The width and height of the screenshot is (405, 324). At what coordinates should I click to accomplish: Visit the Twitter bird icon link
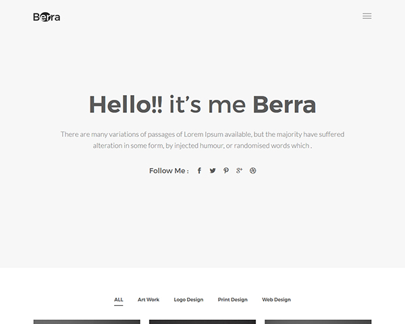(213, 171)
